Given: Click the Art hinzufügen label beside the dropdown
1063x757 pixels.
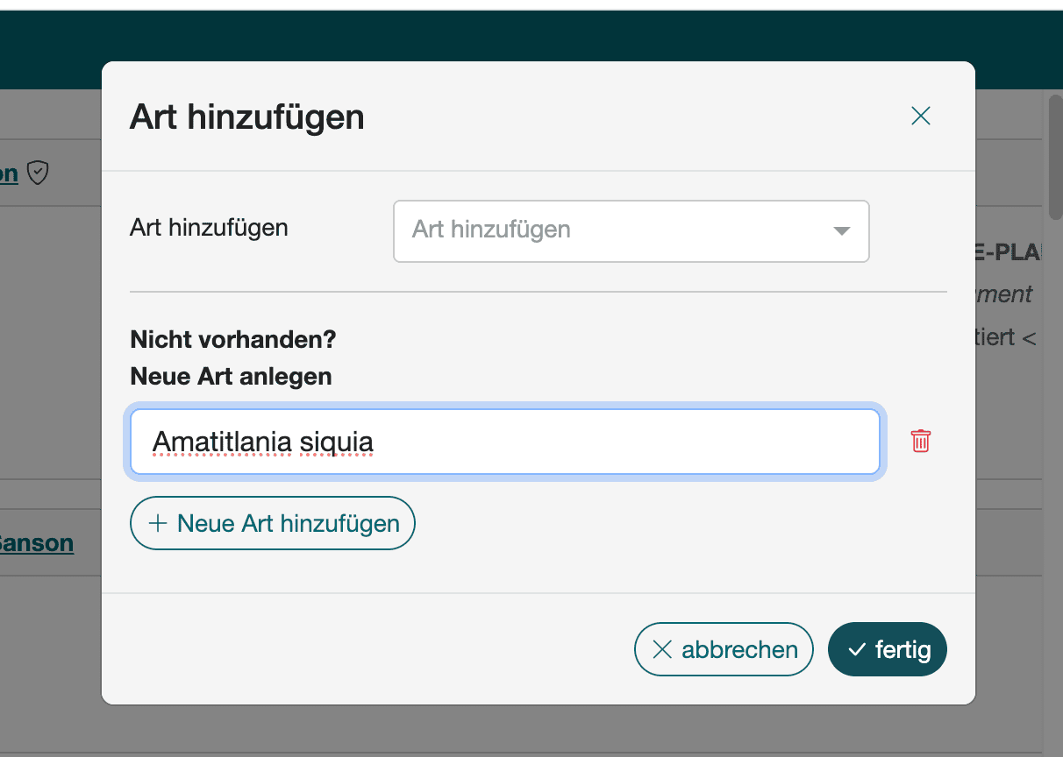Looking at the screenshot, I should click(209, 228).
